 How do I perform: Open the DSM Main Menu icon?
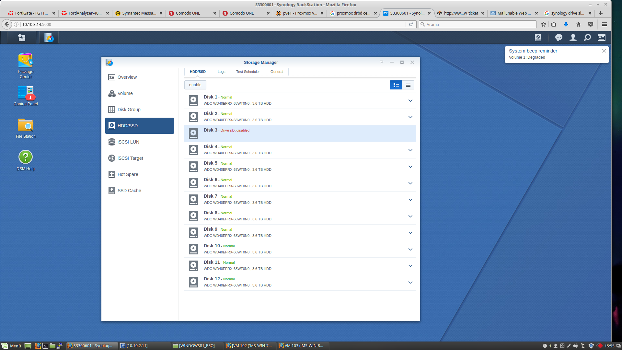point(22,38)
